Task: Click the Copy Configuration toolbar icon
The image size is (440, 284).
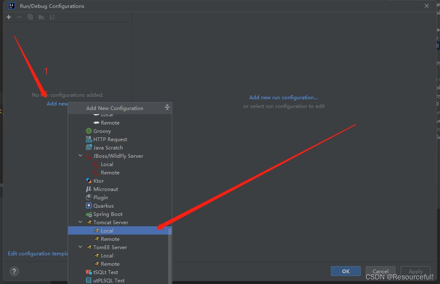Action: (x=30, y=17)
